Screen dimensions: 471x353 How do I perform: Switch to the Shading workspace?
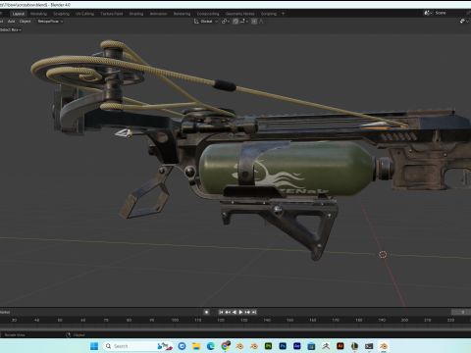(136, 14)
